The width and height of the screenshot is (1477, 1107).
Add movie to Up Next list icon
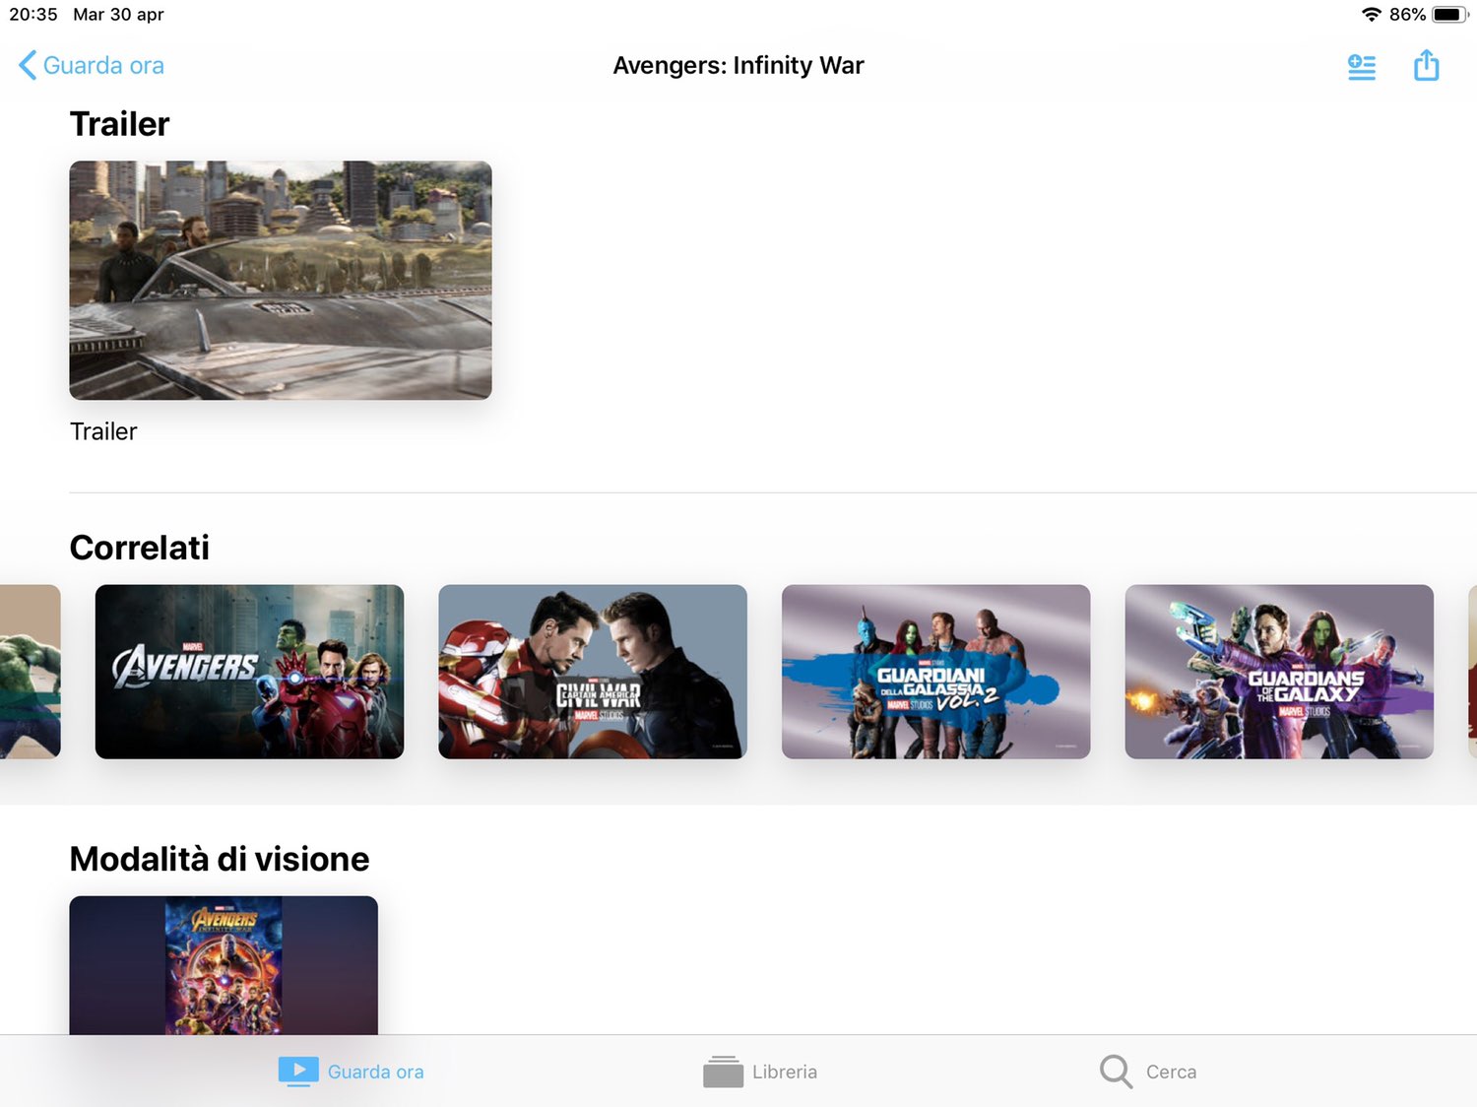click(1362, 66)
